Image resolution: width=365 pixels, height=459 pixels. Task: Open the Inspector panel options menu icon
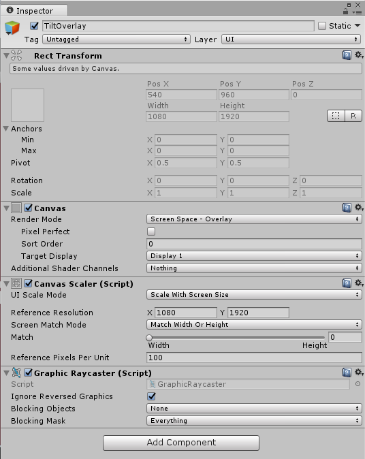[357, 12]
